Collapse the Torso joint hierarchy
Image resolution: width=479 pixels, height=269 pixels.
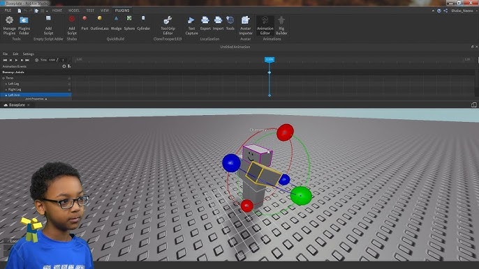click(x=3, y=78)
